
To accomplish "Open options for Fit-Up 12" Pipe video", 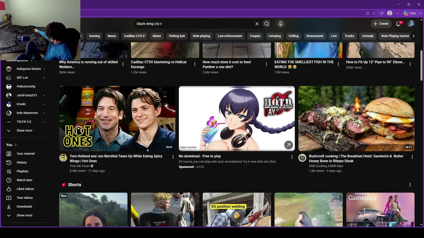I will pyautogui.click(x=410, y=64).
